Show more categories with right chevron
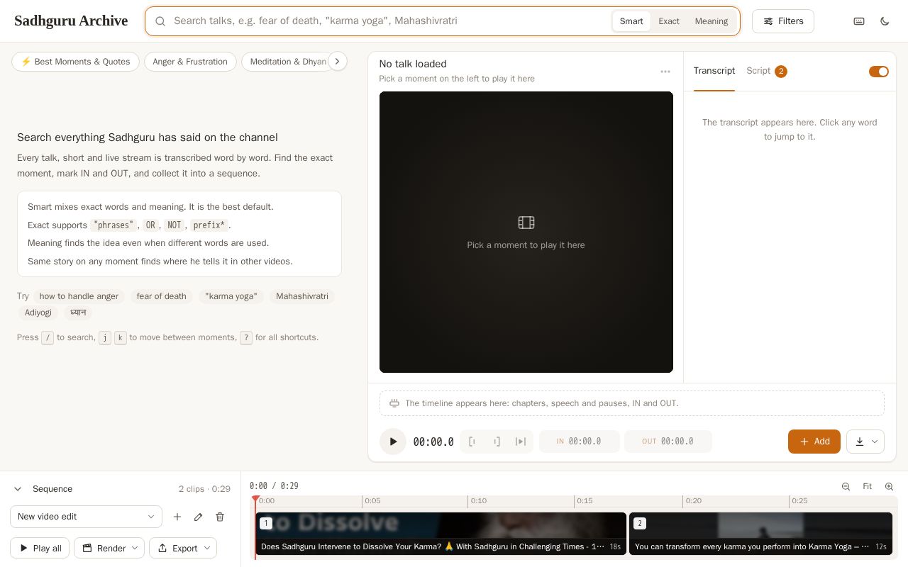This screenshot has width=908, height=567. coord(338,62)
